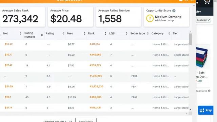
Task: Open rank #2,929,236 link
Action: click(96, 86)
